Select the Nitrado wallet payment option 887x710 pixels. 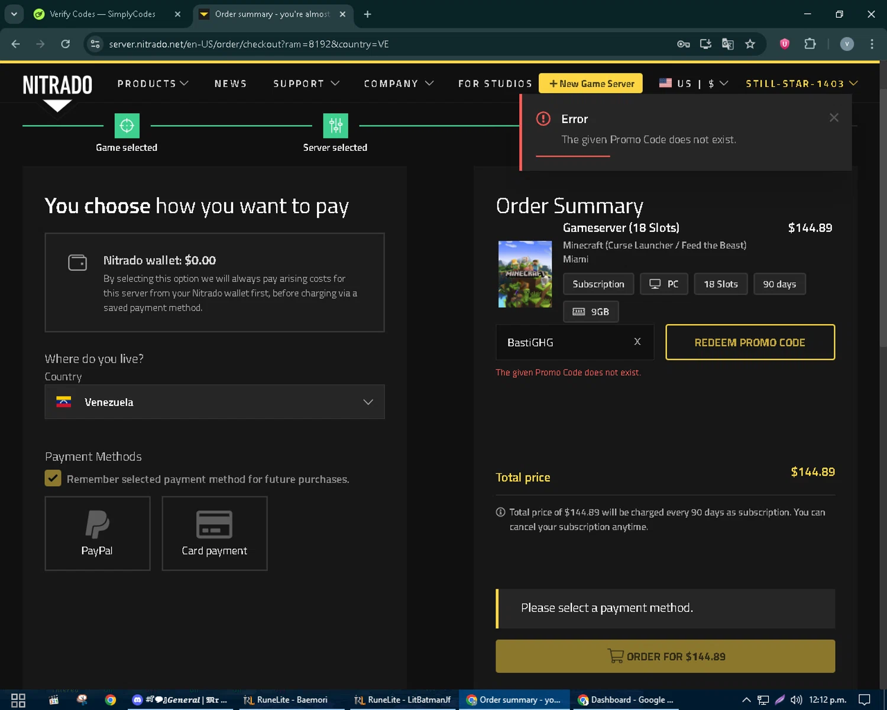tap(215, 282)
